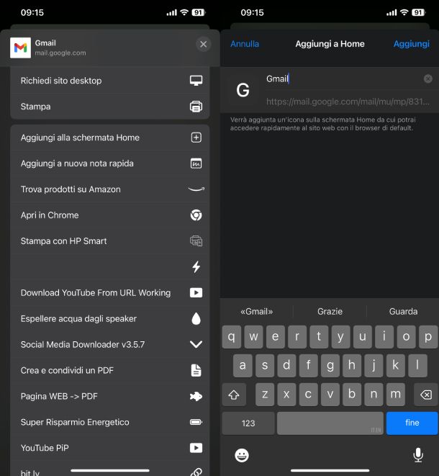Choose Stampa from the share menu
439x476 pixels.
click(110, 107)
